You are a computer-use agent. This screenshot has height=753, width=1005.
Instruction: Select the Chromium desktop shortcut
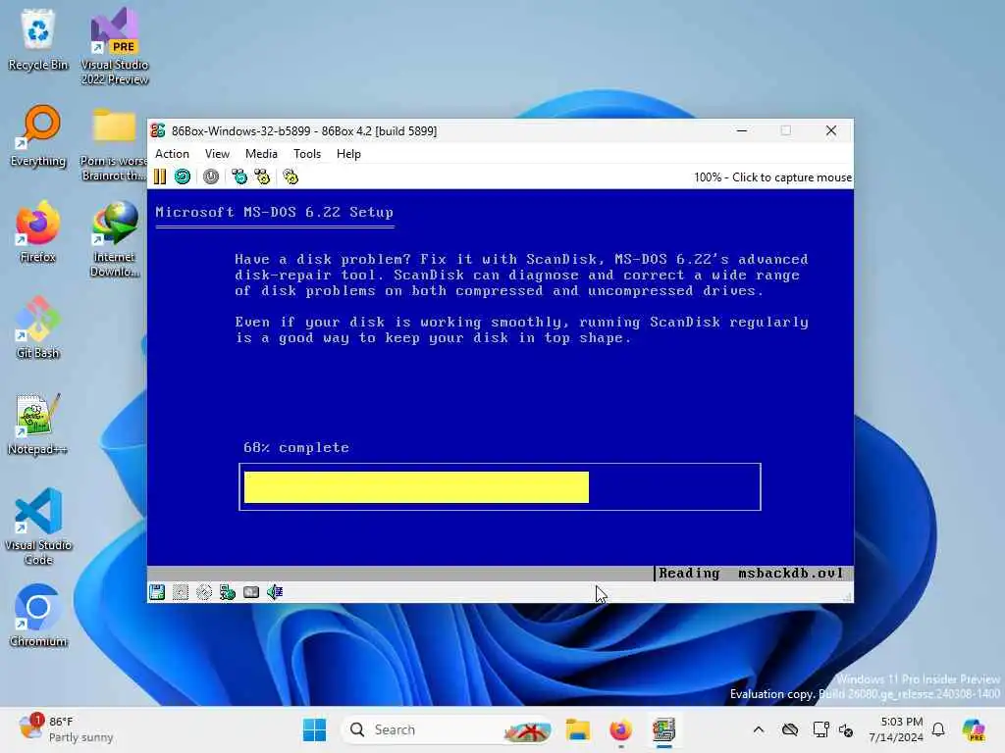pyautogui.click(x=38, y=616)
